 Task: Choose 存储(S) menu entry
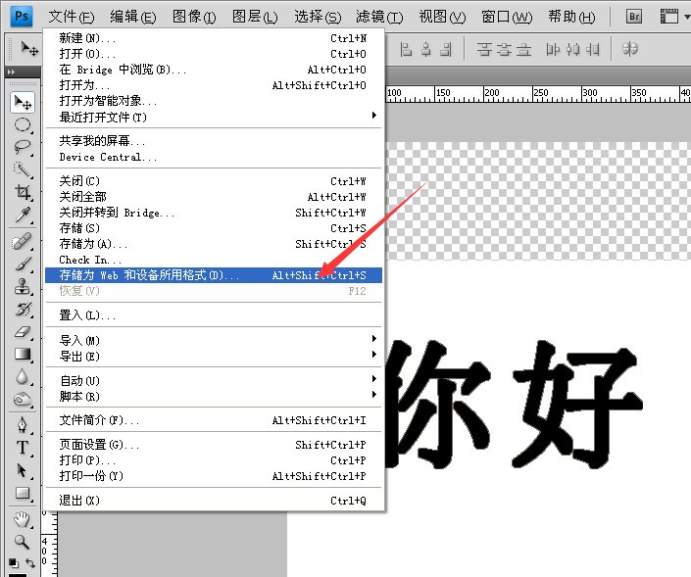coord(214,228)
